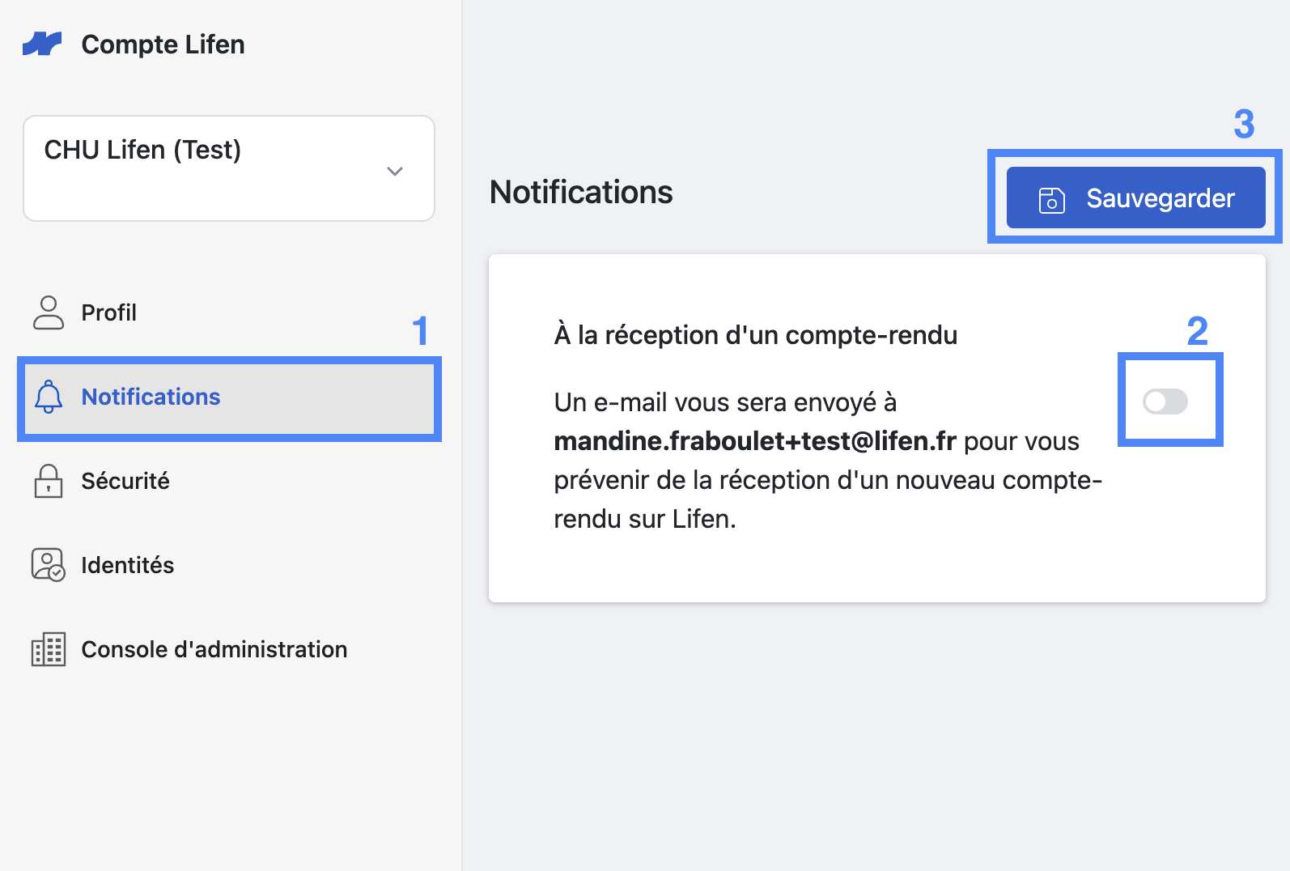Click the Sauvegarder button label
Image resolution: width=1290 pixels, height=871 pixels.
(1161, 198)
